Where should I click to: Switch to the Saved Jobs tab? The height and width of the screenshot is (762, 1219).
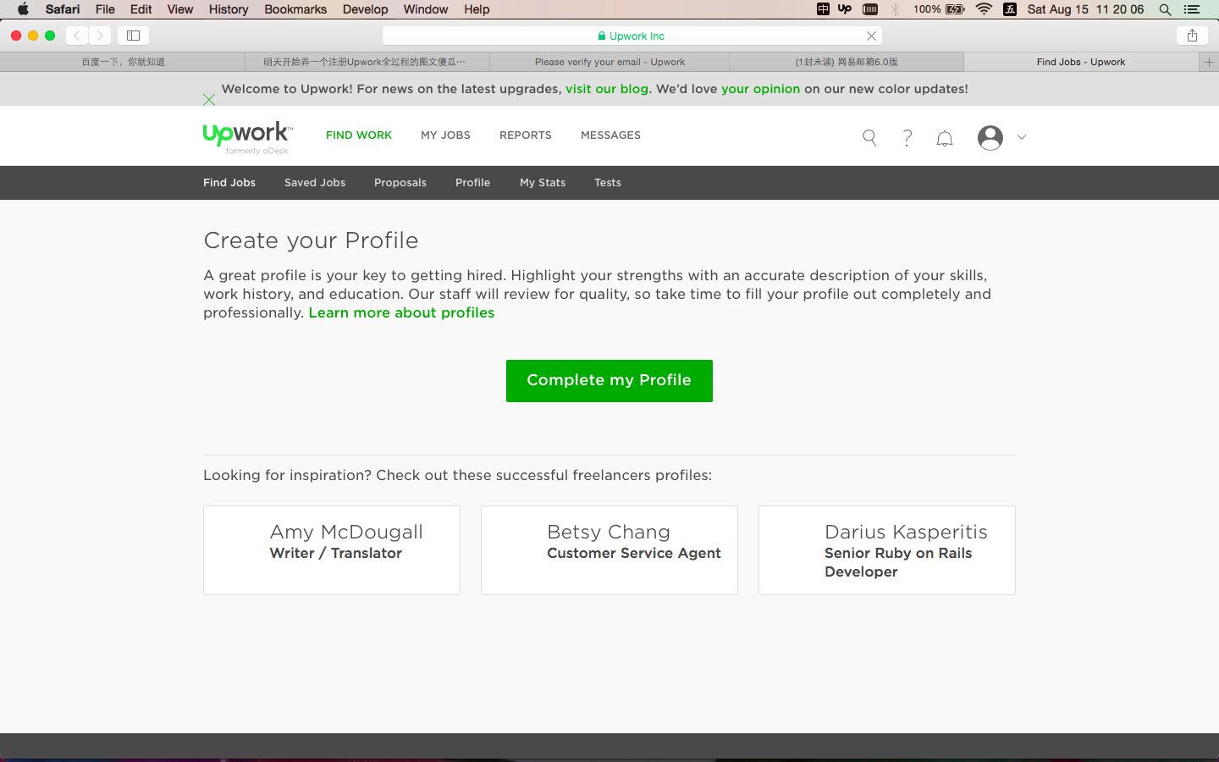[x=315, y=182]
